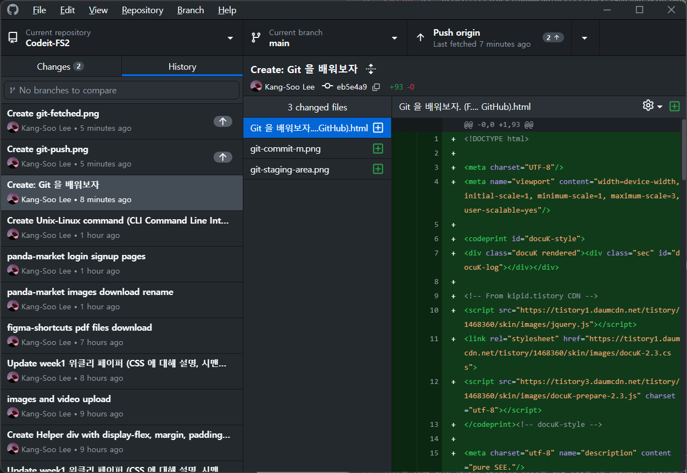The width and height of the screenshot is (687, 473).
Task: Expand commit summary with the expand icon
Action: pyautogui.click(x=371, y=69)
